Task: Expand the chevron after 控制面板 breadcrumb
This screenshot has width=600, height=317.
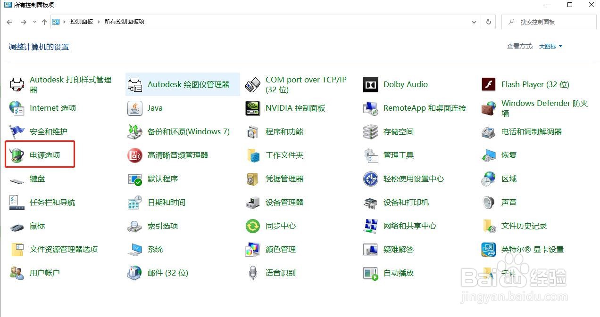Action: [x=99, y=22]
